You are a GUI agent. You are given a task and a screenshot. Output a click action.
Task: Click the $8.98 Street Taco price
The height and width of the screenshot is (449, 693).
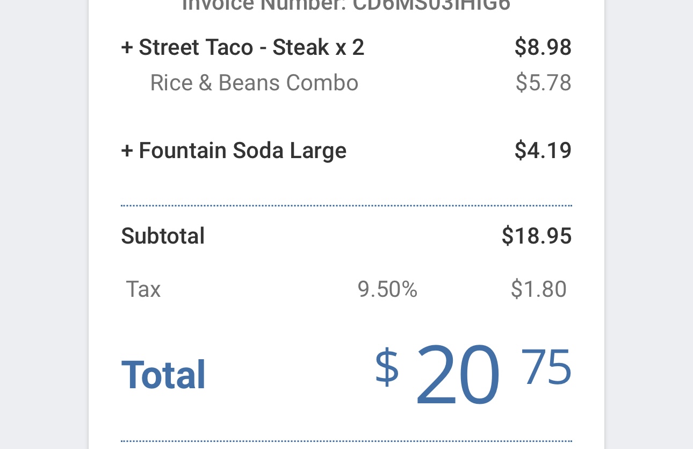pyautogui.click(x=543, y=47)
